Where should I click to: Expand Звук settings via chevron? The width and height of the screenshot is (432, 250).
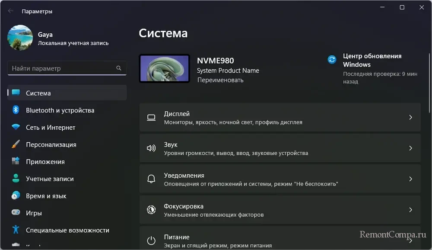click(x=410, y=148)
